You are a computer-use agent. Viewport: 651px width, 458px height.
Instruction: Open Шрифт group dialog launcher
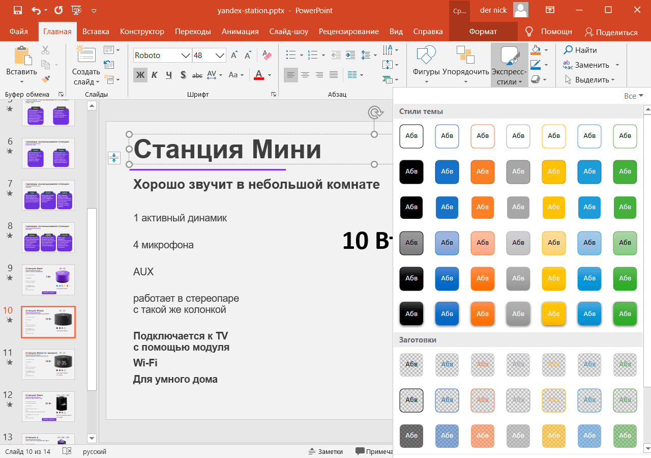point(274,95)
